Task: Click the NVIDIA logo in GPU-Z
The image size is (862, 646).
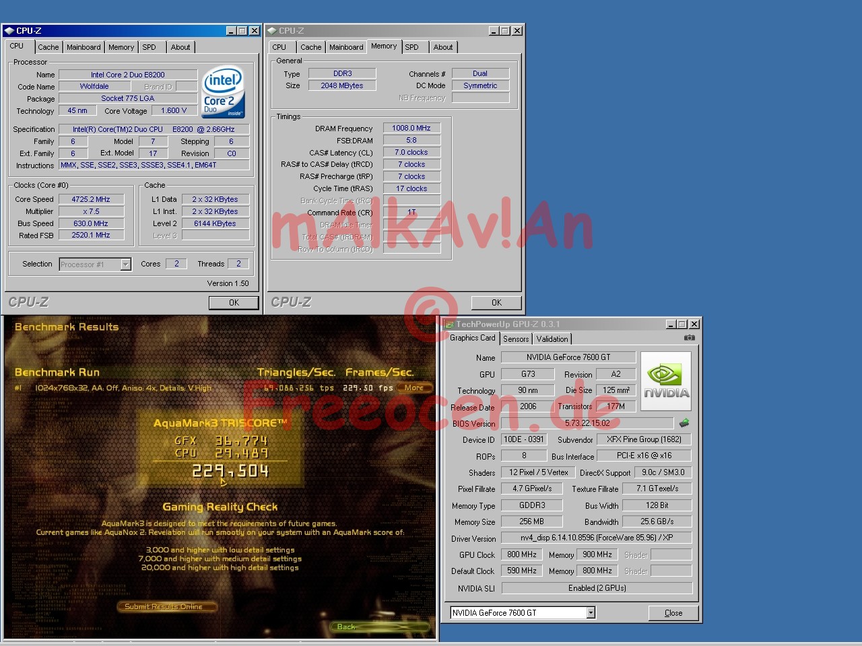Action: (666, 381)
